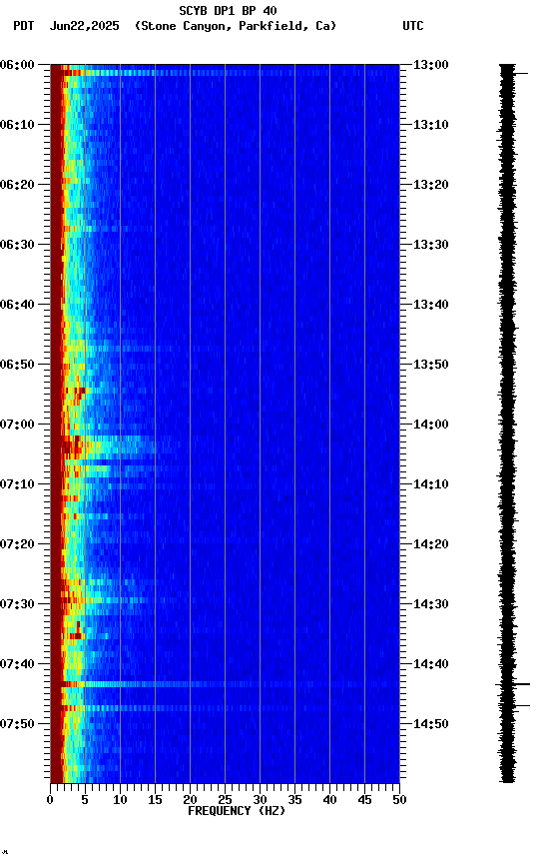Click the date label "Jun22,2025"
Screen dimensions: 551x863
84,26
